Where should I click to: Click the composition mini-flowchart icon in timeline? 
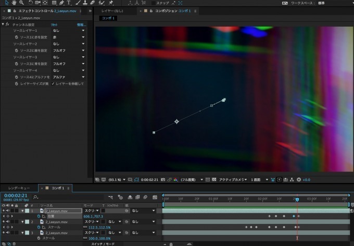[110, 197]
